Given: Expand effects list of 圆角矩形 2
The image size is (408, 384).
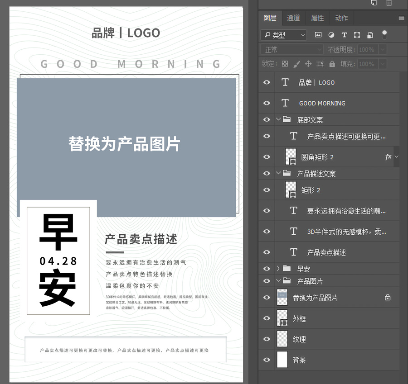Looking at the screenshot, I should [x=396, y=156].
